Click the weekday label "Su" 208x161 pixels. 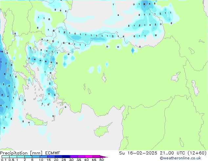pos(122,153)
